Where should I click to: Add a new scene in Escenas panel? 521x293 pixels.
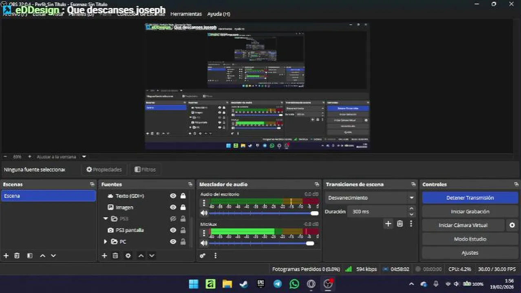click(6, 256)
